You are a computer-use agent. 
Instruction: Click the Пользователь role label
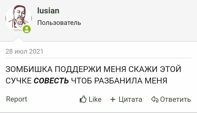click(x=59, y=23)
